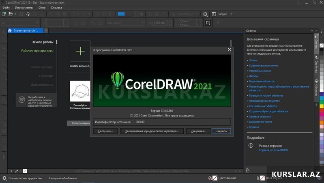324x183 pixels.
Task: Click the Закрыть button
Action: tap(221, 131)
